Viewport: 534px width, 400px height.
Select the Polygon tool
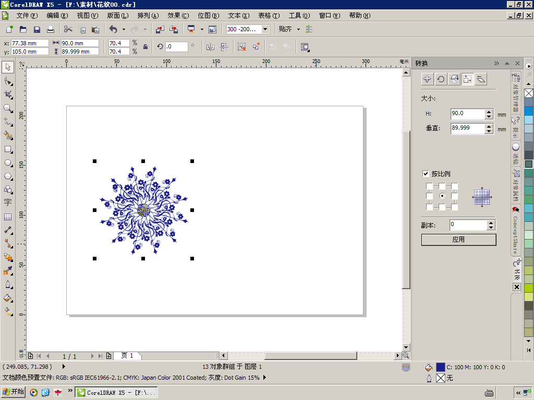tap(8, 177)
